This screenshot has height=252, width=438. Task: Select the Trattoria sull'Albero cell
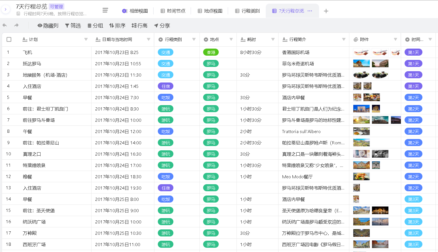pos(314,131)
